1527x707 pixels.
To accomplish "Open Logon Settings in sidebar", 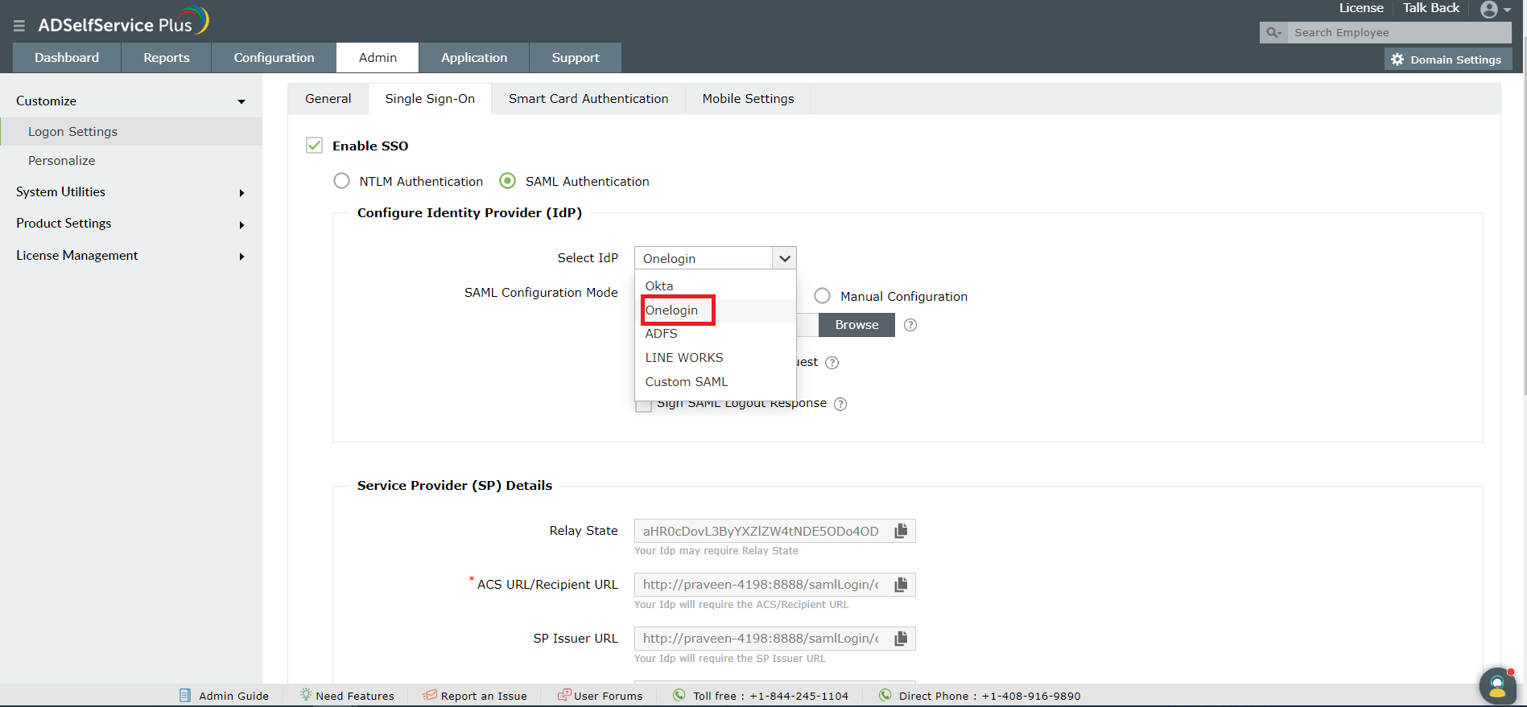I will point(131,132).
